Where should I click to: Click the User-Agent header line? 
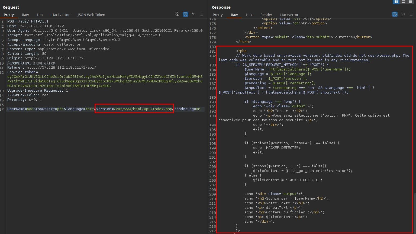tap(105, 31)
